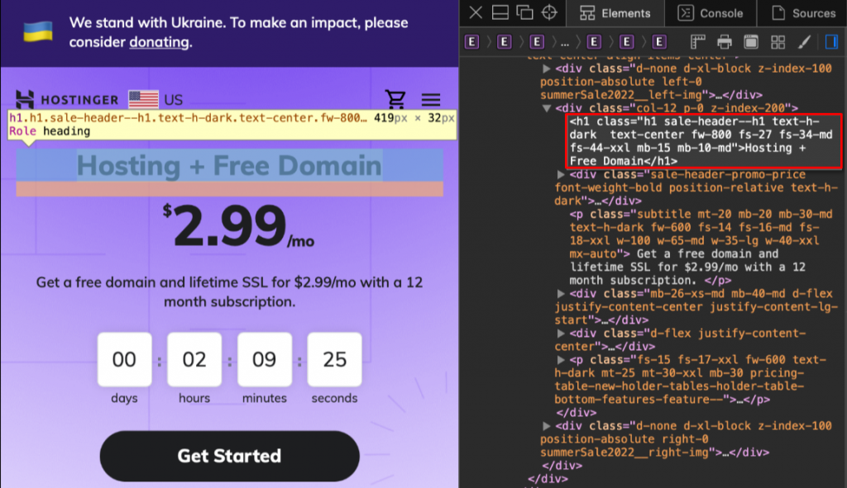Click the Get Started button
This screenshot has height=488, width=847.
(x=229, y=455)
